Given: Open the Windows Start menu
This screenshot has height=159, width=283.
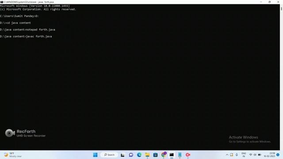Looking at the screenshot, I should tap(95, 155).
